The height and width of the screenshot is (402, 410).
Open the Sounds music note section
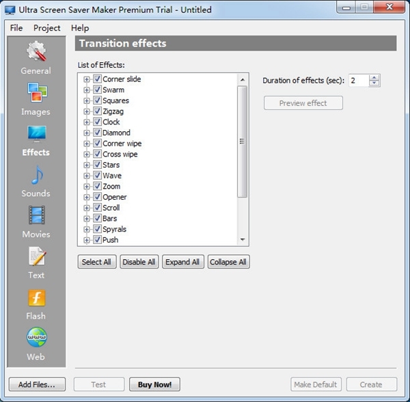(36, 181)
